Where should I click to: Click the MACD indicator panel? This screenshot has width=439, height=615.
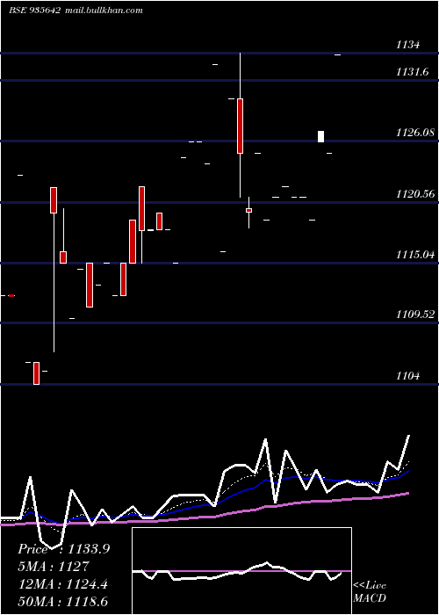pyautogui.click(x=241, y=571)
